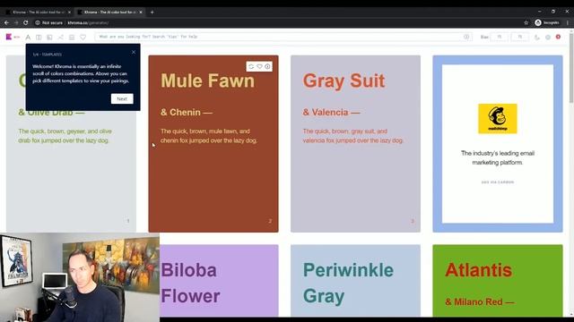Open the favorites heart icon in toolbar
This screenshot has width=574, height=322.
coord(83,38)
